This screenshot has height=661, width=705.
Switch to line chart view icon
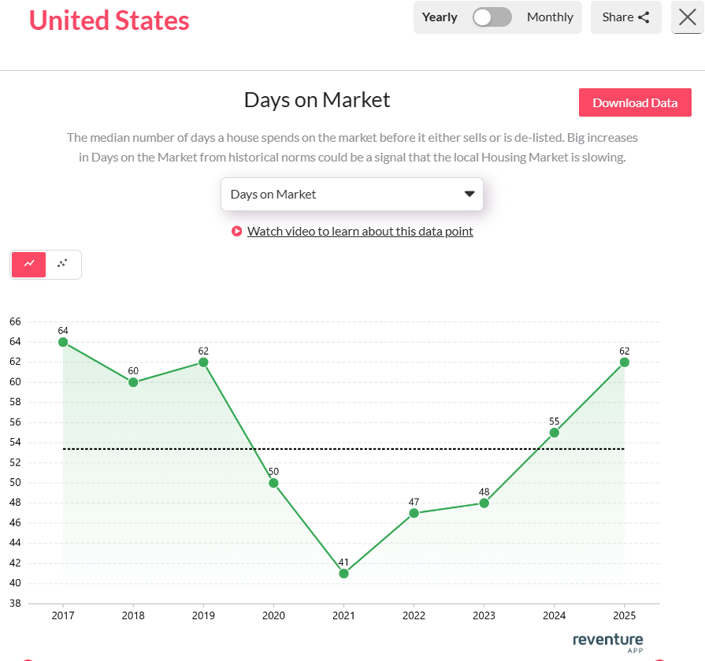pyautogui.click(x=29, y=265)
